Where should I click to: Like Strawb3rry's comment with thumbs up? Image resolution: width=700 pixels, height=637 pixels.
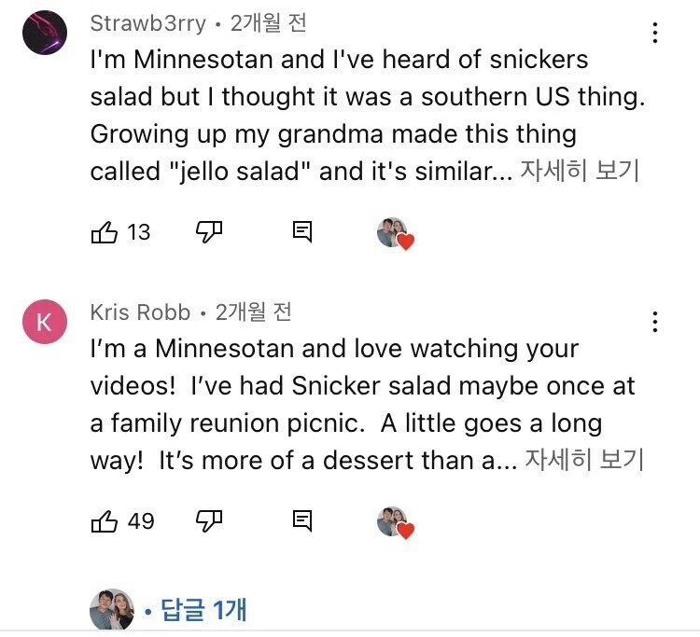pos(104,232)
